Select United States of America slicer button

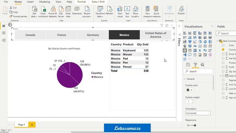pyautogui.click(x=156, y=35)
